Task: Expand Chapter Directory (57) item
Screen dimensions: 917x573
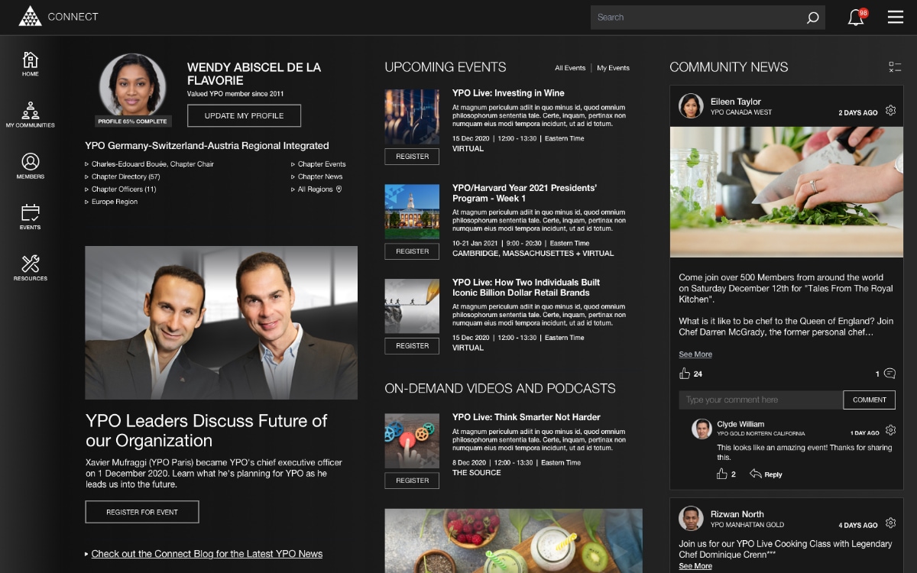Action: pos(125,176)
